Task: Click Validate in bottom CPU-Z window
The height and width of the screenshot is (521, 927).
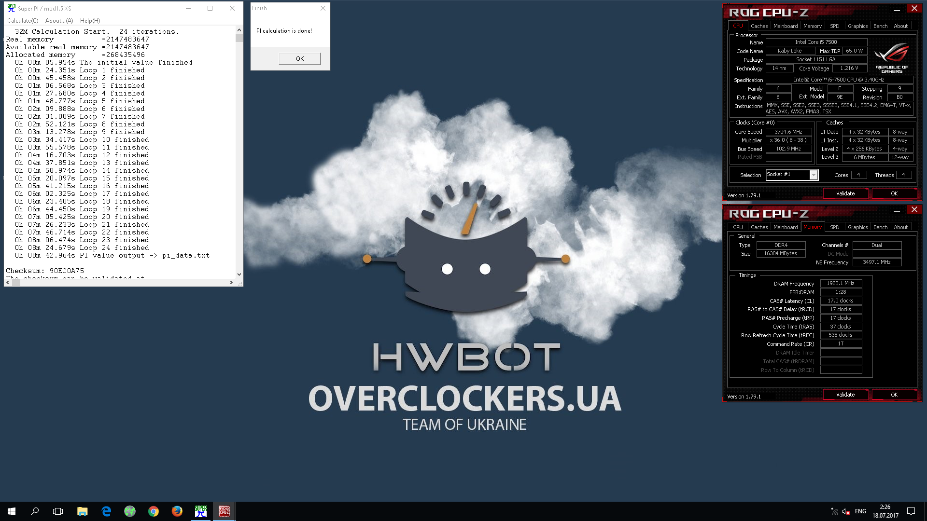Action: (x=845, y=395)
